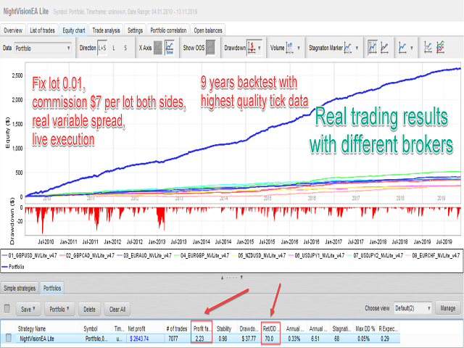Click the $ 37.77 drawdown cell
464x348 pixels.
click(249, 339)
